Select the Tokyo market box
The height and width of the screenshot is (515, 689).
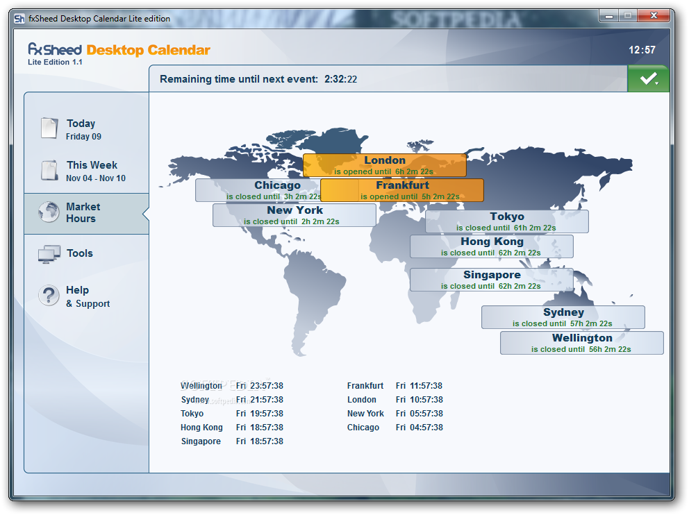coord(506,221)
